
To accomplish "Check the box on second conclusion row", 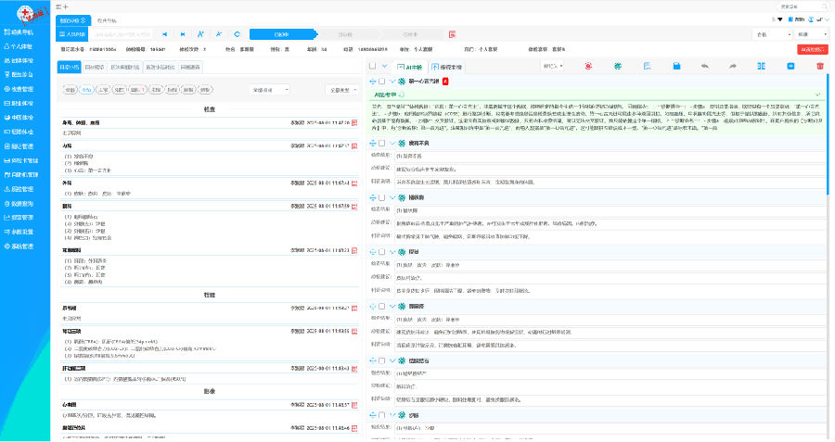I will (x=382, y=144).
